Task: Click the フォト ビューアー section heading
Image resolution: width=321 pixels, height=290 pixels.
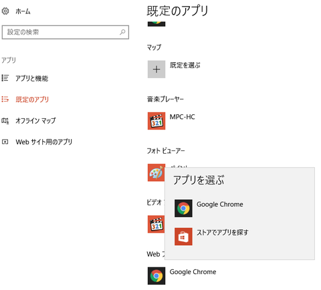Action: point(166,151)
